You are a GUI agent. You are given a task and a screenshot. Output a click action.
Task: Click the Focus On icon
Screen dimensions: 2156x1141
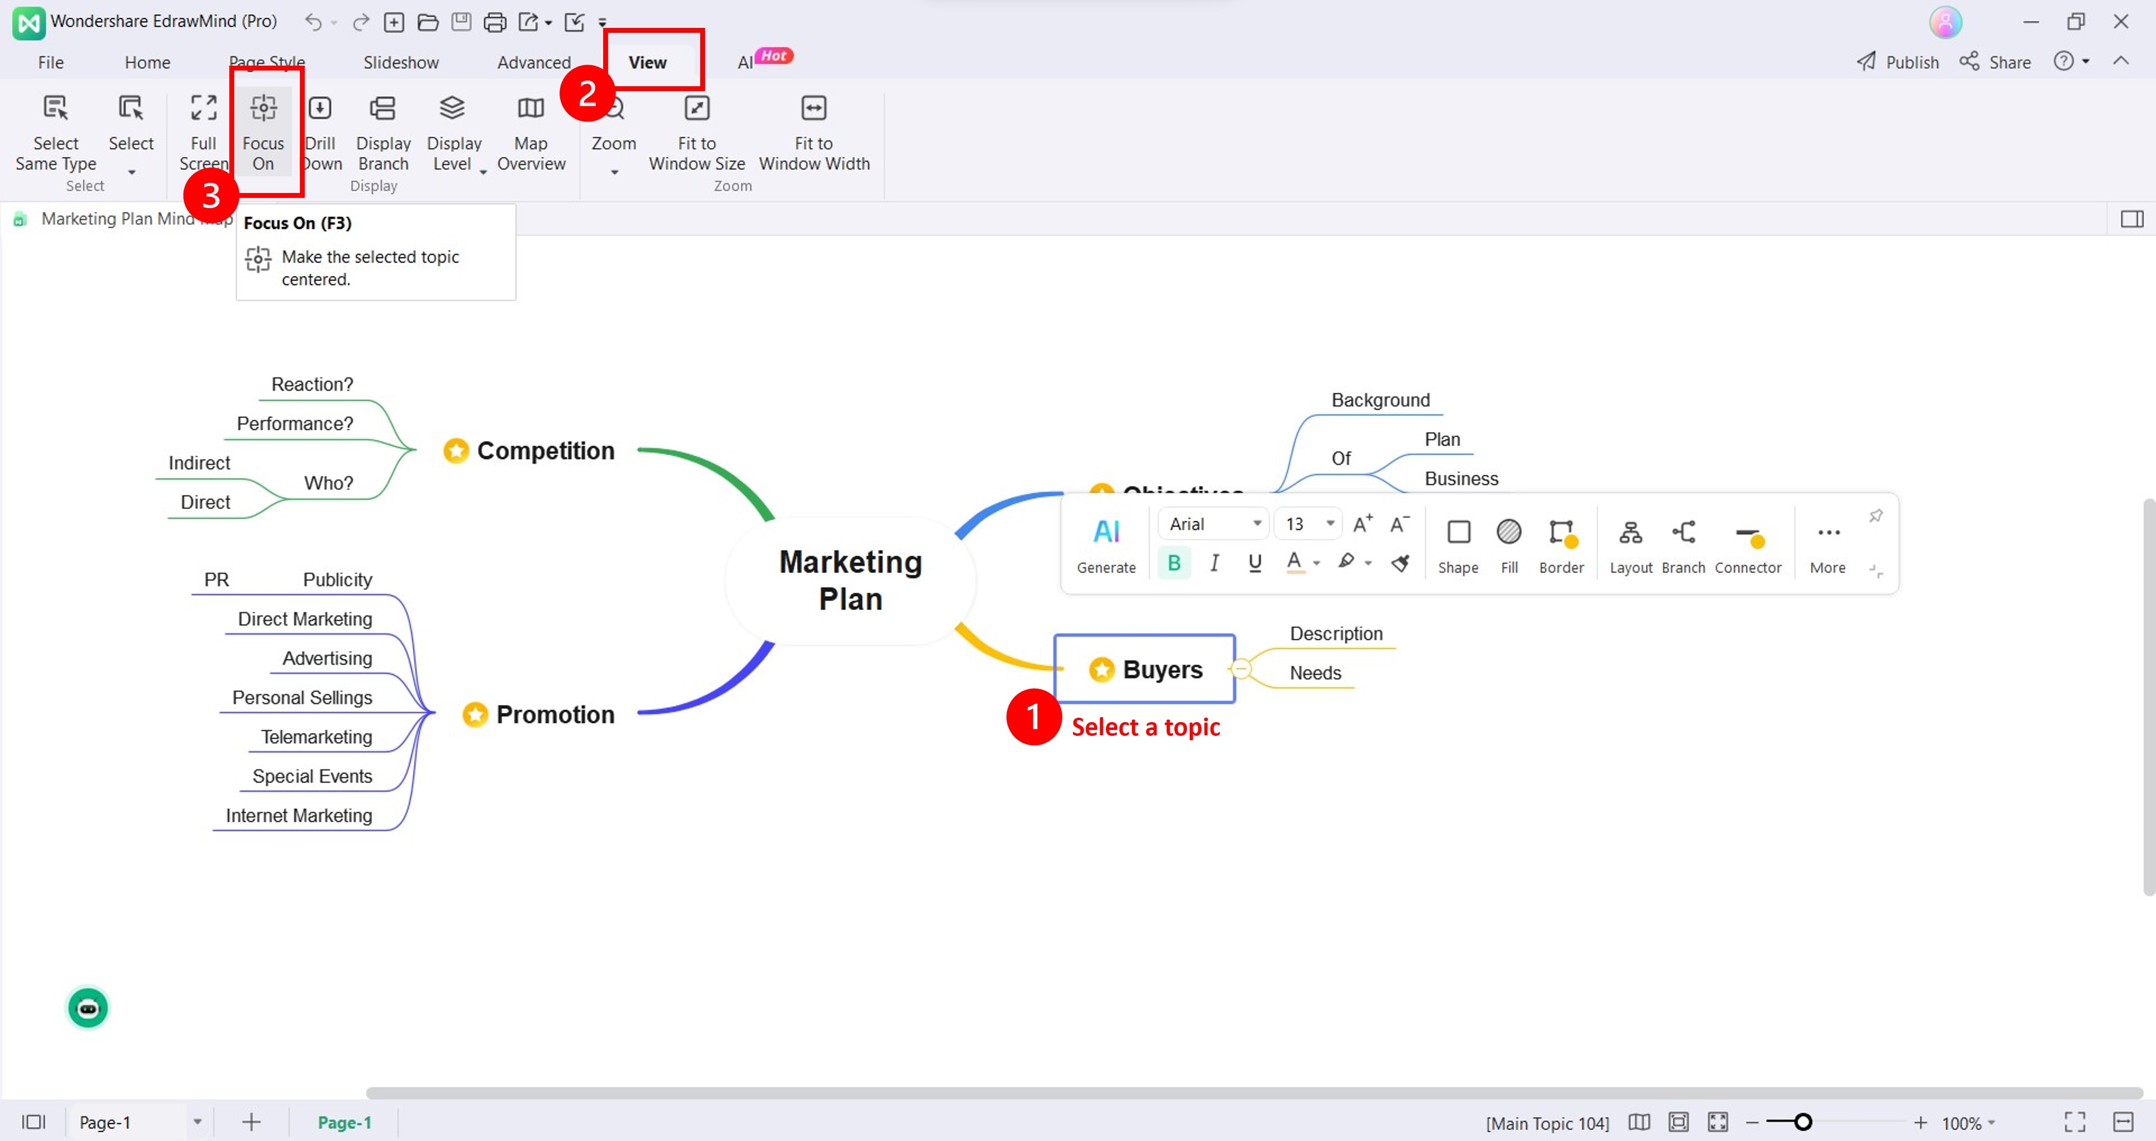[263, 109]
